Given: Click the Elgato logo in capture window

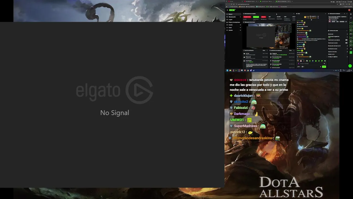Looking at the screenshot, I should (114, 90).
